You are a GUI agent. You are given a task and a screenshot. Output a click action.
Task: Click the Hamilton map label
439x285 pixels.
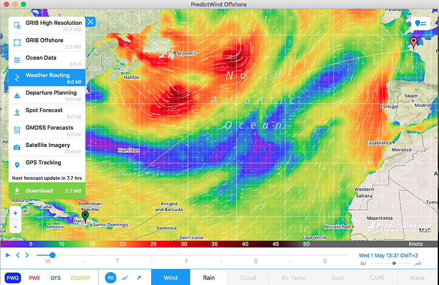[x=129, y=150]
